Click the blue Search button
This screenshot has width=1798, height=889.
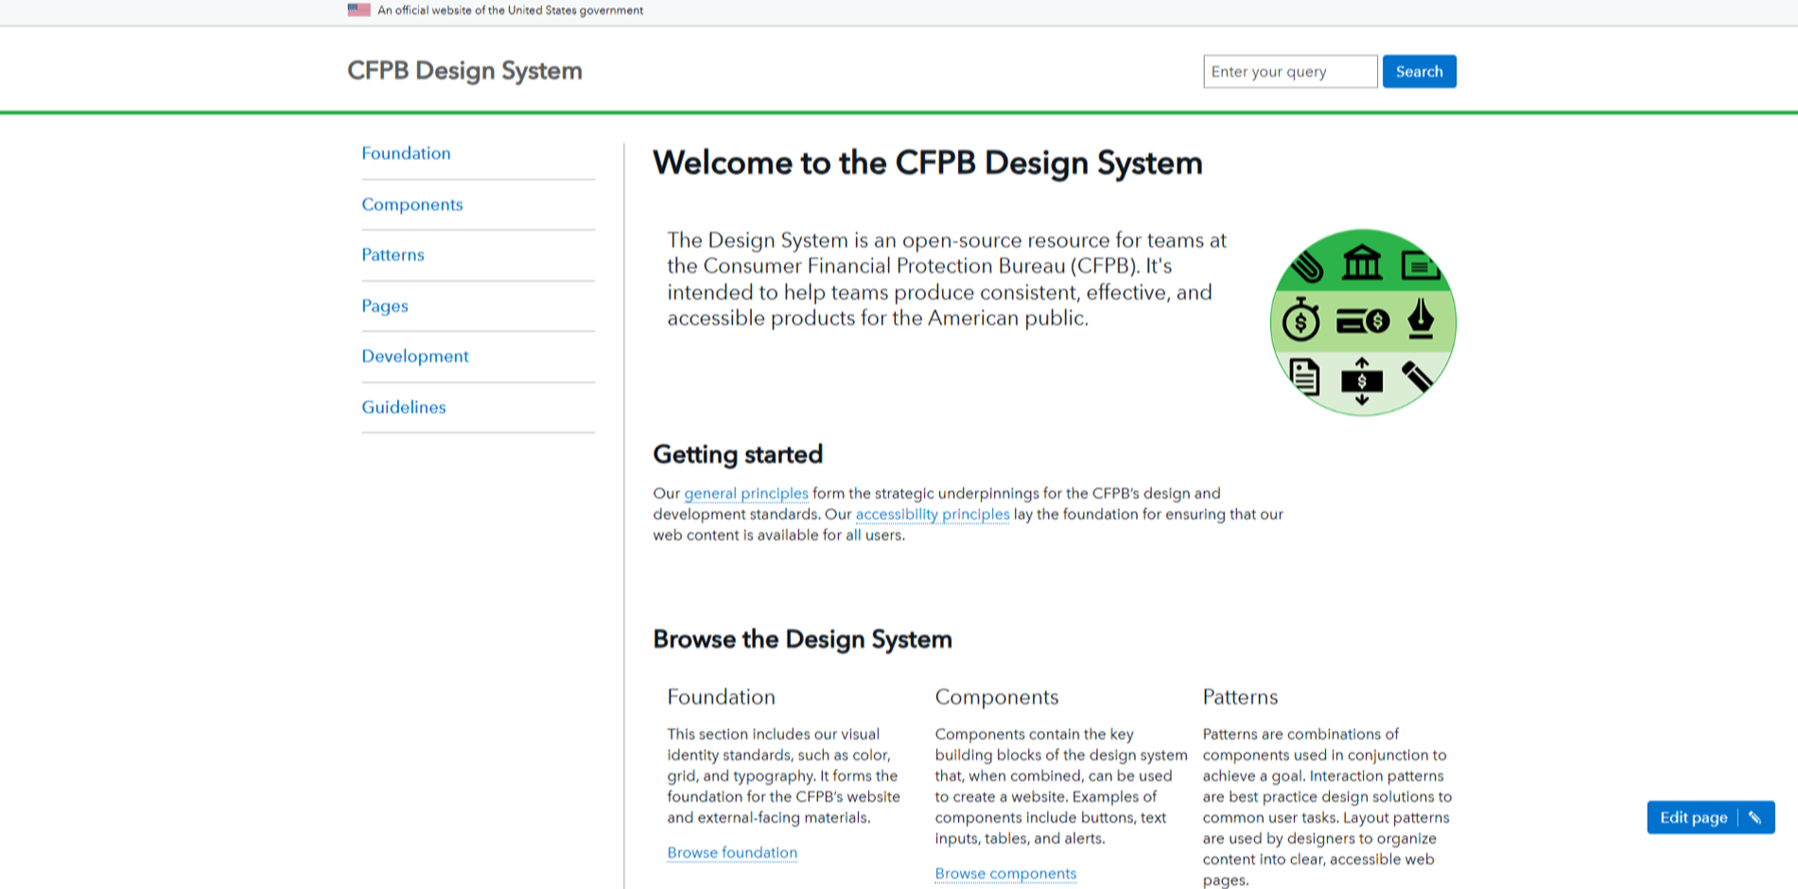(x=1420, y=72)
